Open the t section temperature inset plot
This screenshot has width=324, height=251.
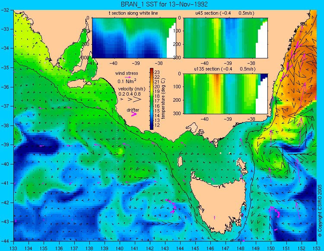(x=134, y=38)
